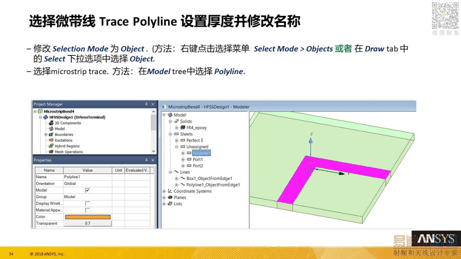
Task: Click the Box1_ObjectFromEdge1 line icon
Action: click(183, 178)
